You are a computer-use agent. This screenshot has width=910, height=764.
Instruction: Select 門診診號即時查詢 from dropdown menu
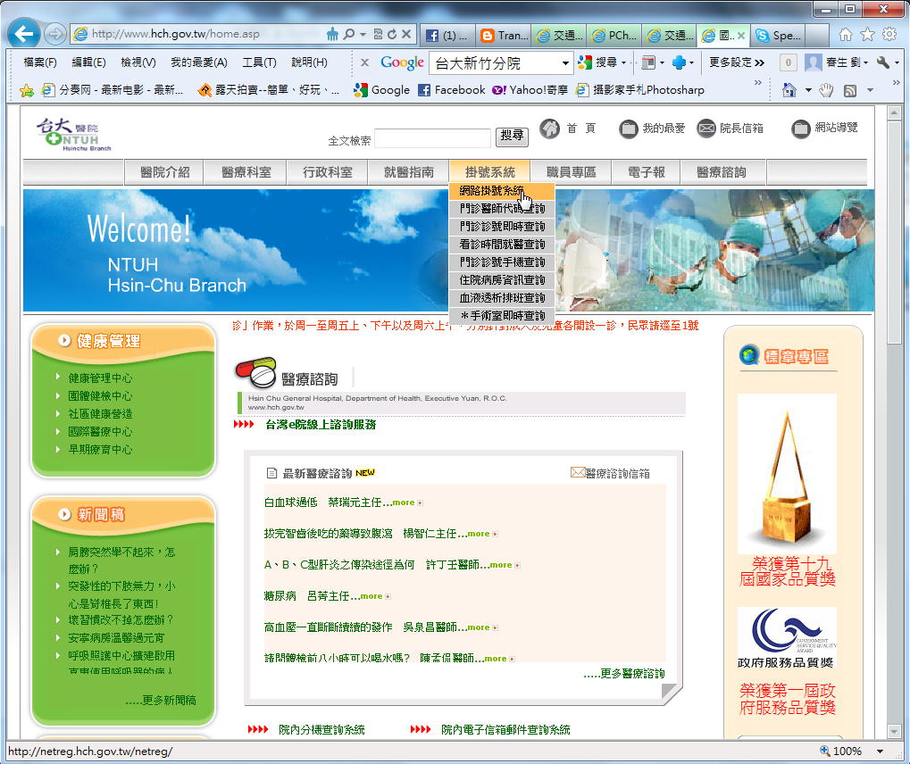click(502, 226)
